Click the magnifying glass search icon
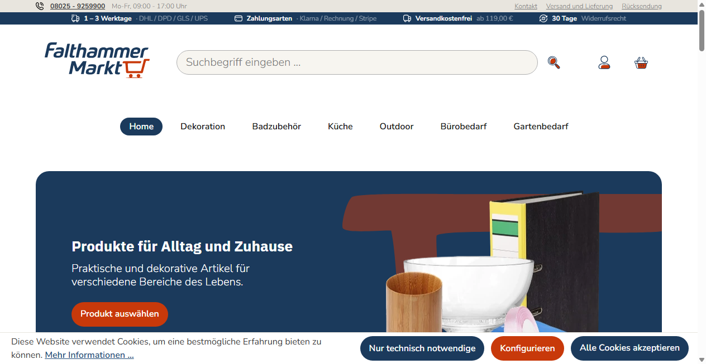The width and height of the screenshot is (706, 364). click(554, 62)
